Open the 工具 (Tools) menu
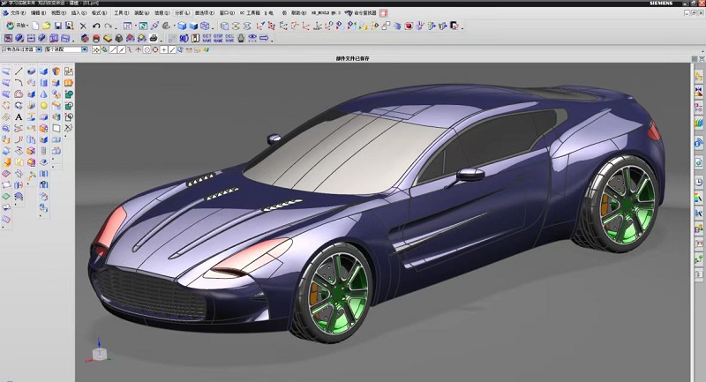The image size is (706, 382). 122,13
